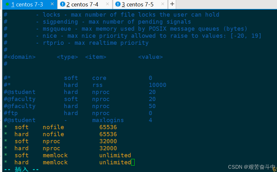Open a new session tab with plus button
Screen dimensions: 277x172
[172, 4]
